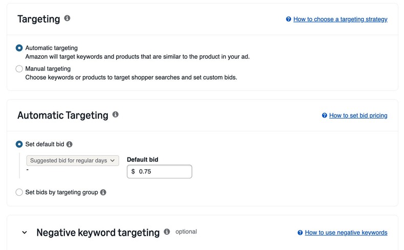Click info icon beside Set bids by targeting group
The image size is (404, 250).
coord(103,193)
